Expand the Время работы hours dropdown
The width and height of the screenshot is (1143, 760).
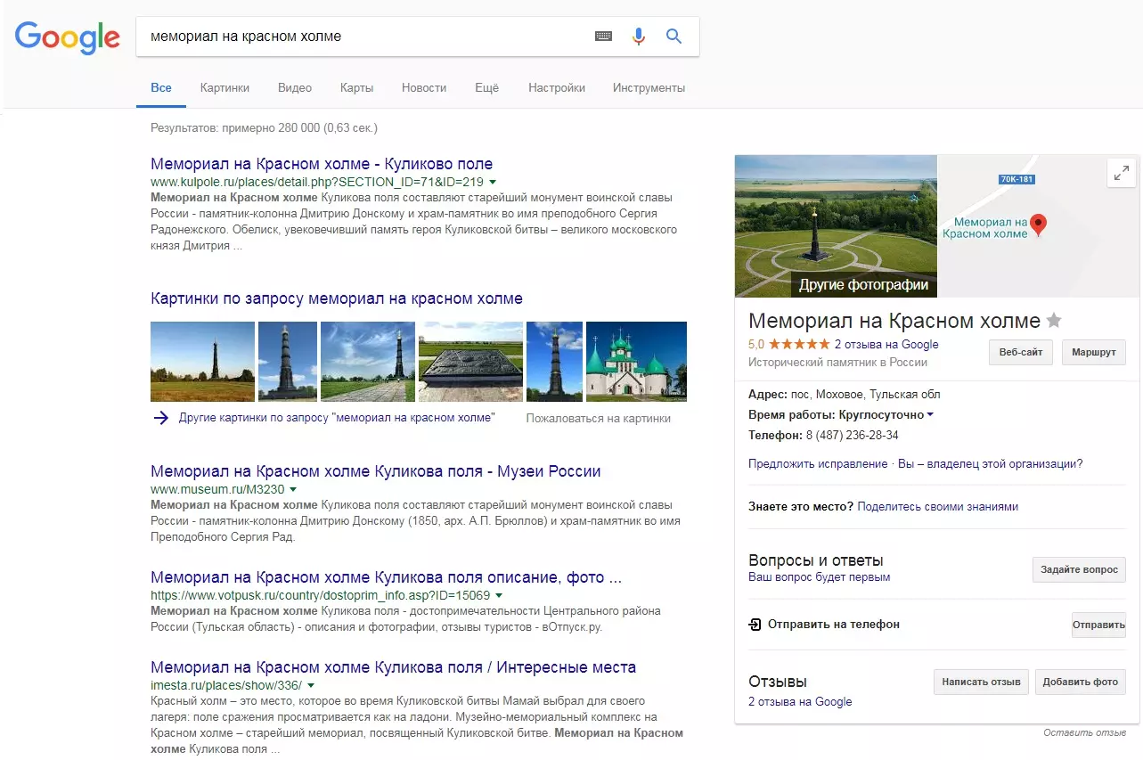(930, 415)
